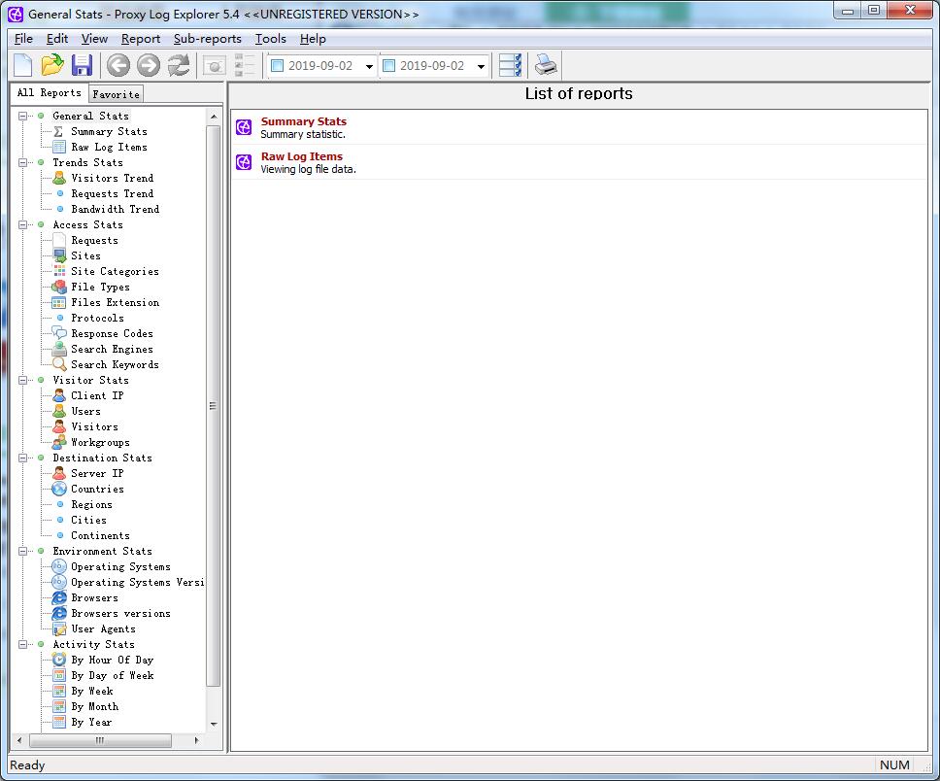Screen dimensions: 940x781
Task: Open the end date dropdown
Action: tap(481, 66)
